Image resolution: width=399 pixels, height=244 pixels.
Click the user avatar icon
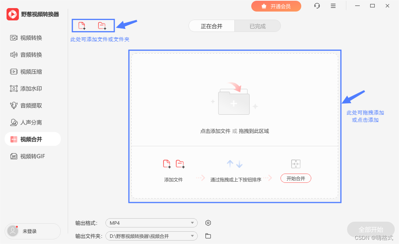(x=13, y=231)
